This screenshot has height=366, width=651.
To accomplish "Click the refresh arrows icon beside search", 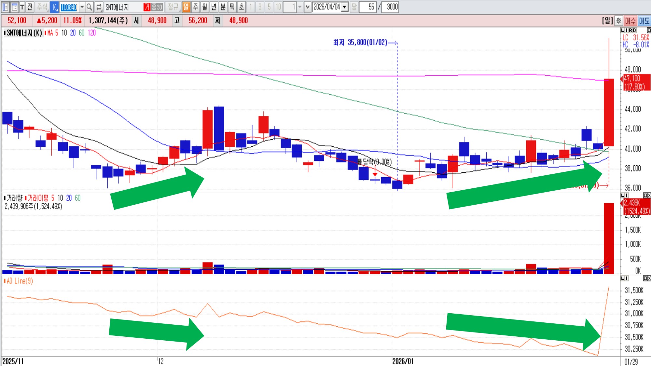I will 99,7.
